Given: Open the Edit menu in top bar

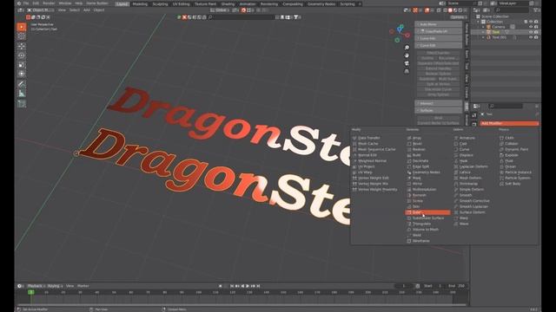Looking at the screenshot, I should [36, 3].
